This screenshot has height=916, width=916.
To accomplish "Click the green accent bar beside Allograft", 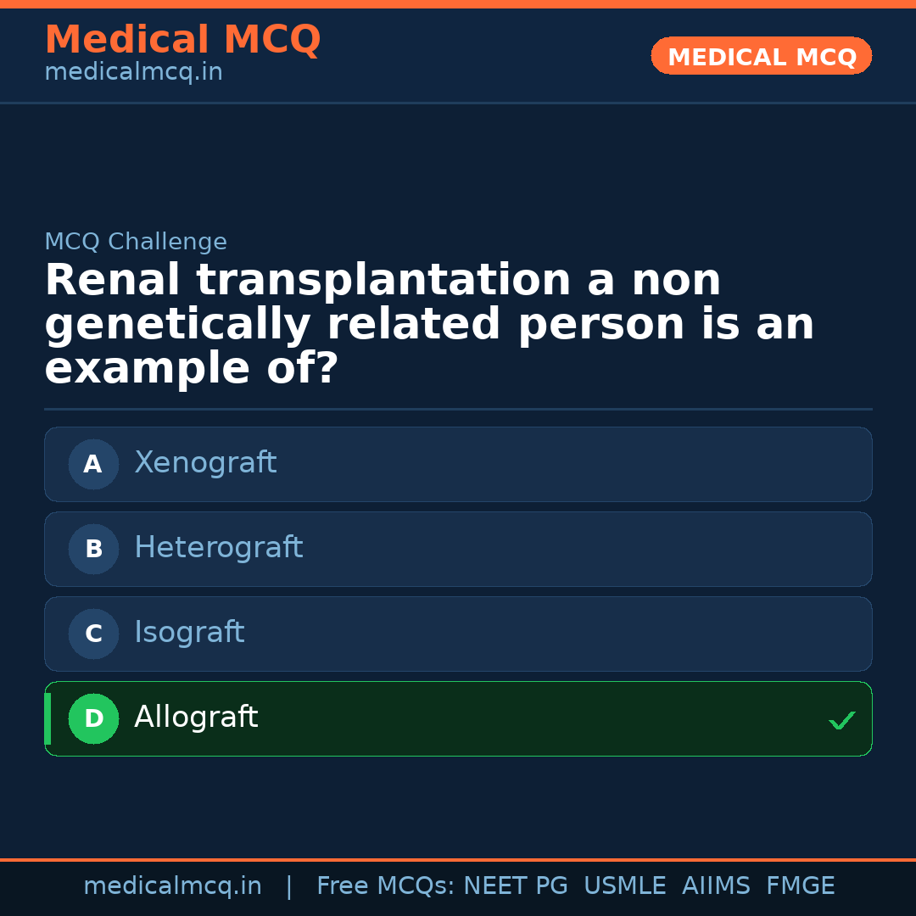I will tap(46, 718).
